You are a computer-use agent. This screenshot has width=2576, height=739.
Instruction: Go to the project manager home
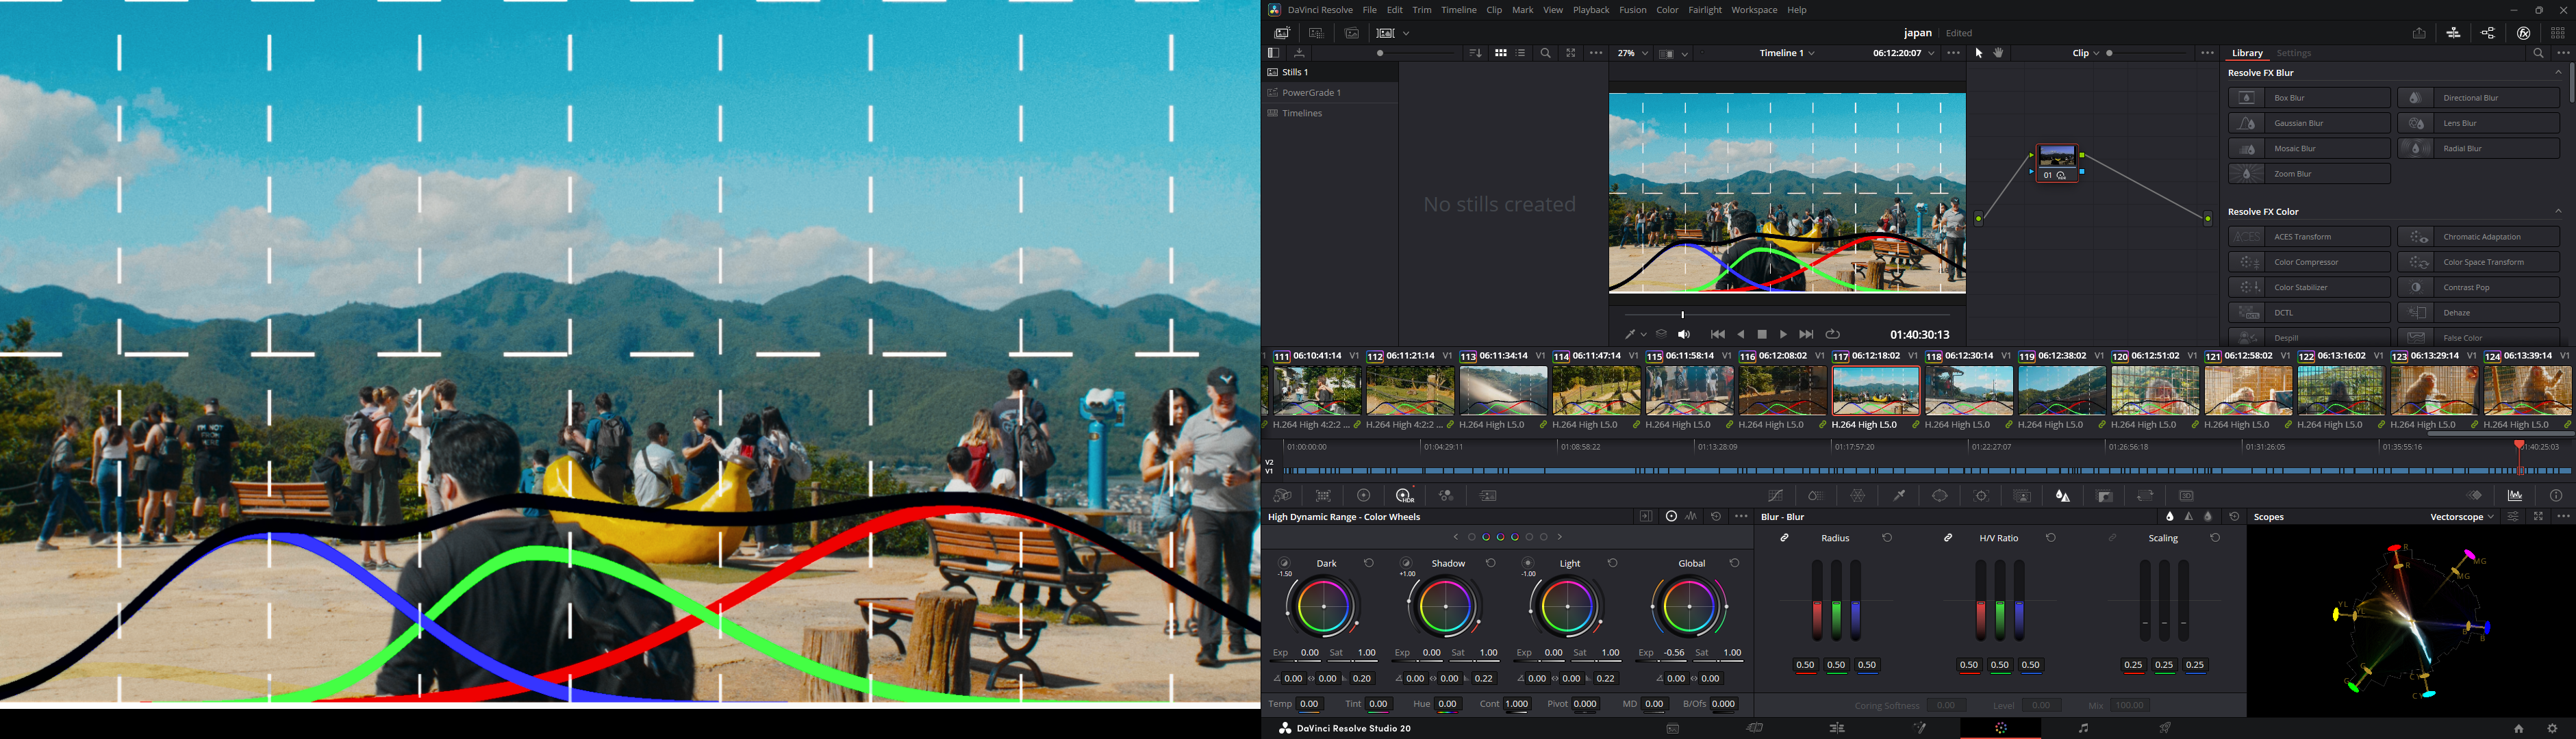tap(2518, 729)
